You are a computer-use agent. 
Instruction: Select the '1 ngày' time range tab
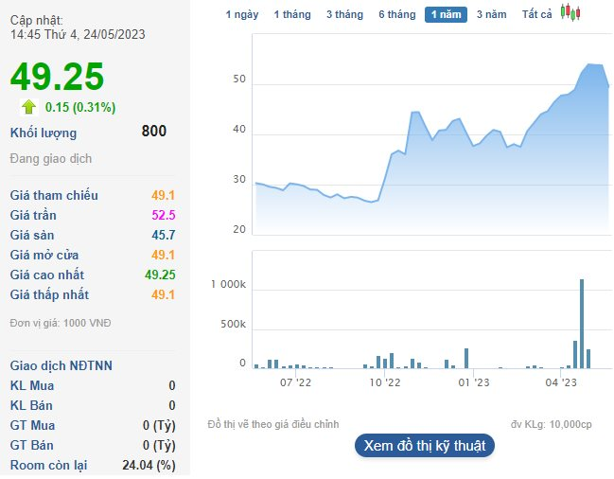(242, 14)
